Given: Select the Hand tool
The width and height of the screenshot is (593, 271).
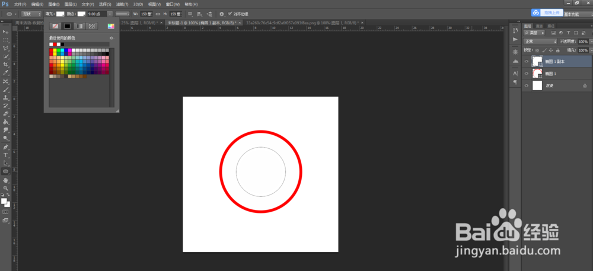Looking at the screenshot, I should (6, 180).
